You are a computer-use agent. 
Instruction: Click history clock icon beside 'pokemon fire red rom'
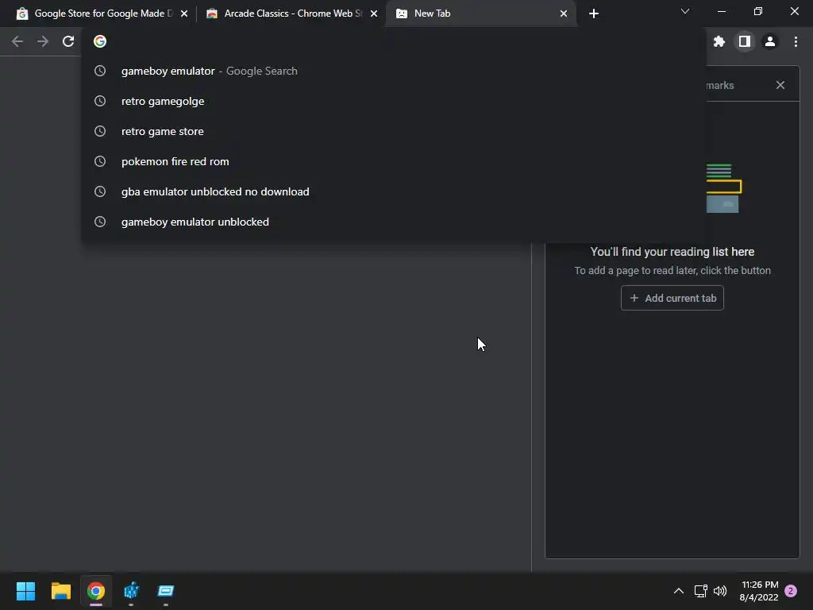(x=100, y=161)
